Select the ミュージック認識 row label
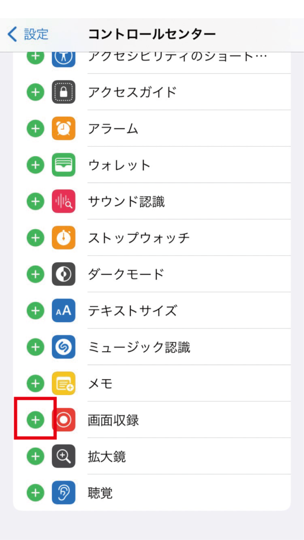 (x=139, y=347)
